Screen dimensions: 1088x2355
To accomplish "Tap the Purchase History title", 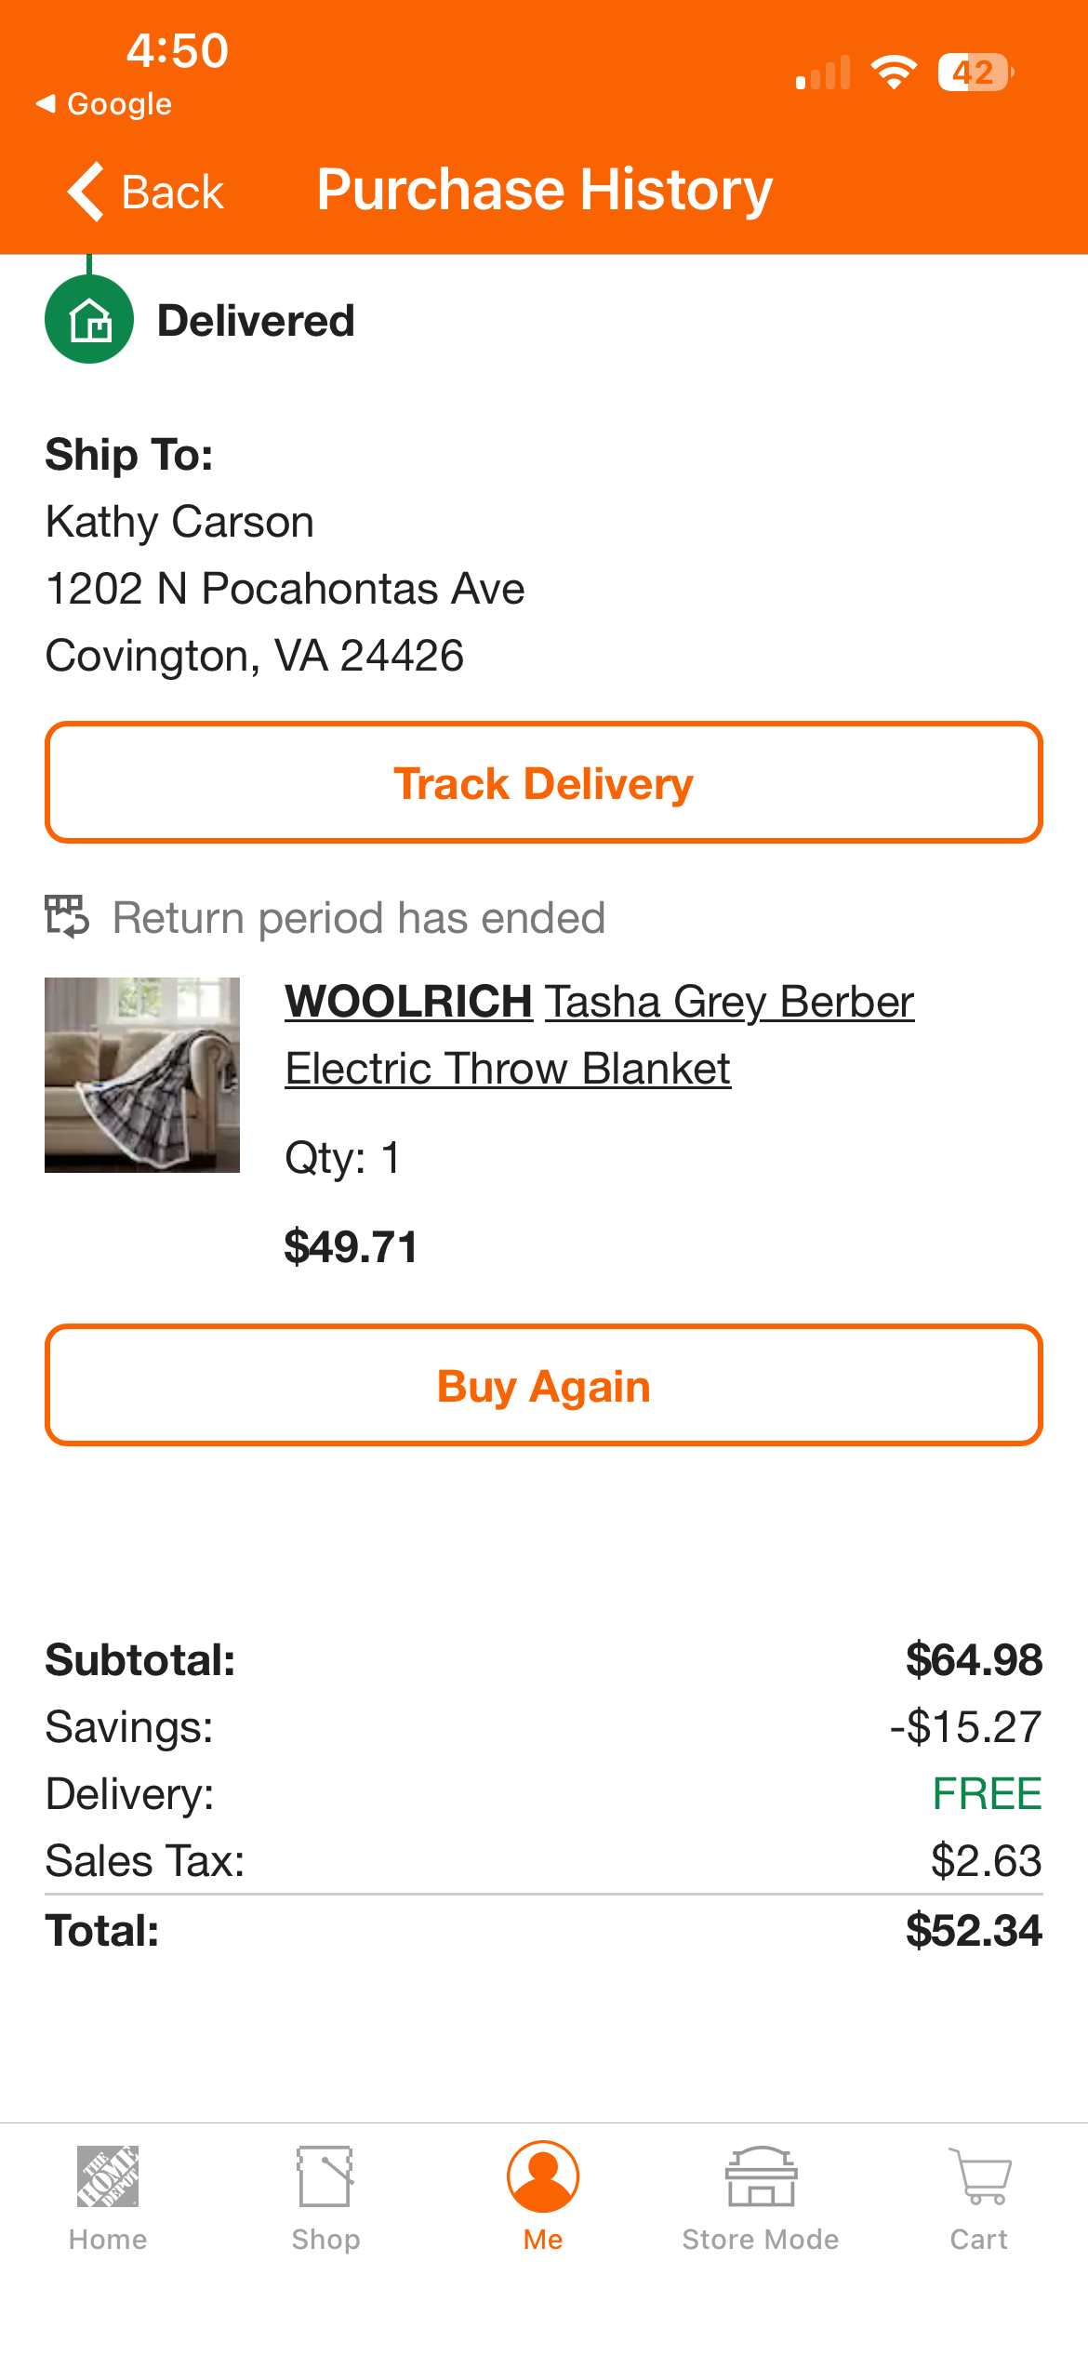I will point(545,190).
